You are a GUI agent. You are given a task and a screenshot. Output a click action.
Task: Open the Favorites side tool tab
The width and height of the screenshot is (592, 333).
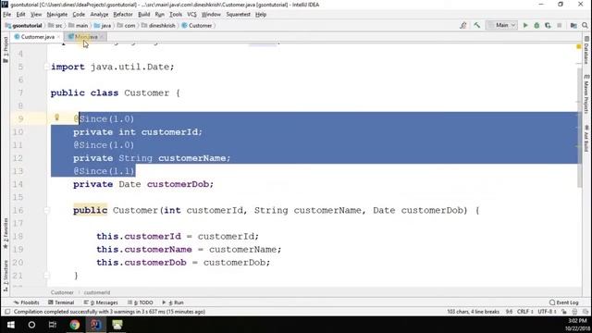pos(6,233)
